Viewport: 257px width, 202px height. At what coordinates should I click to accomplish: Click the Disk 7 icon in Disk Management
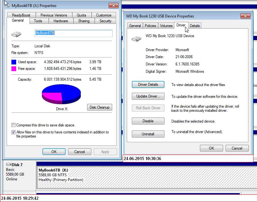pos(9,164)
